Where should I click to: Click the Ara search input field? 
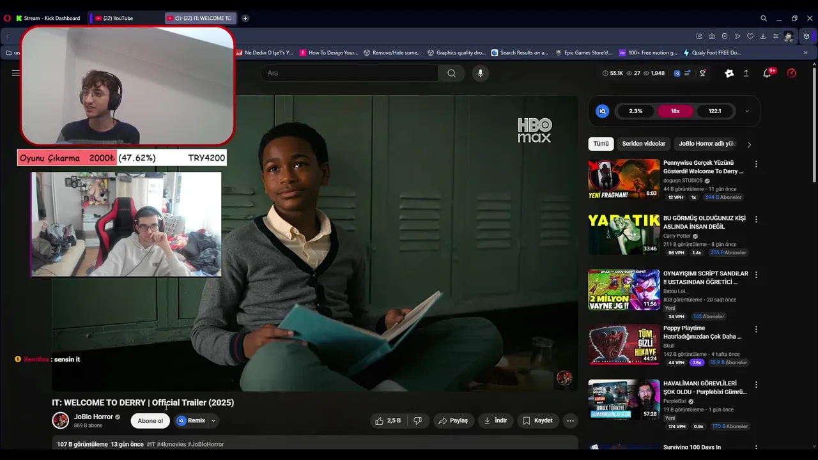pyautogui.click(x=349, y=73)
